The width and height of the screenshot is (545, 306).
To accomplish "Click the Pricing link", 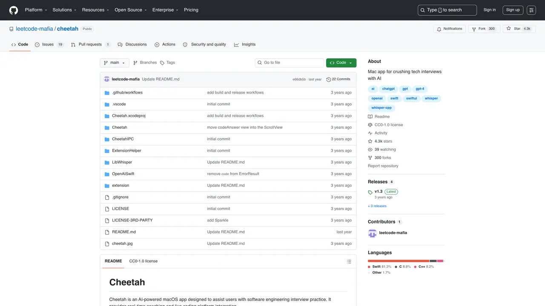I will (191, 10).
